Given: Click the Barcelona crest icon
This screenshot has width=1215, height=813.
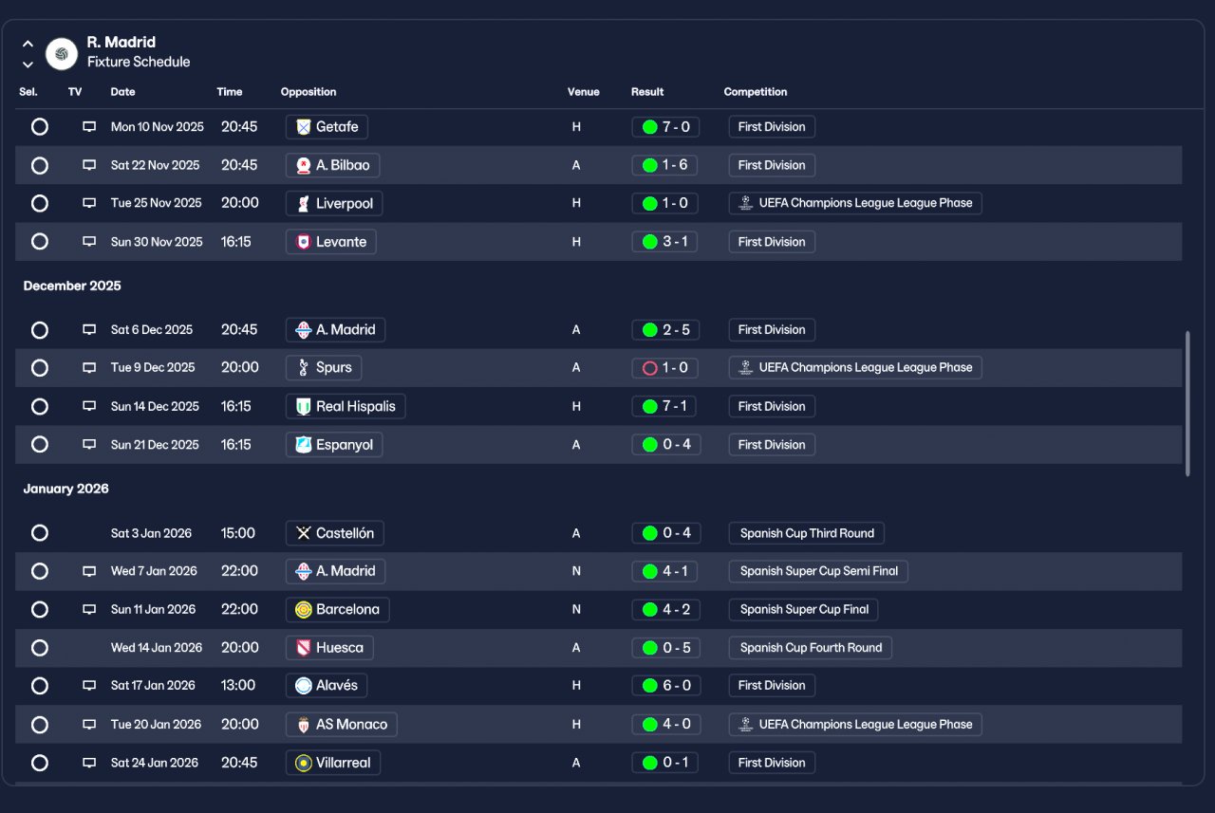Looking at the screenshot, I should click(304, 610).
